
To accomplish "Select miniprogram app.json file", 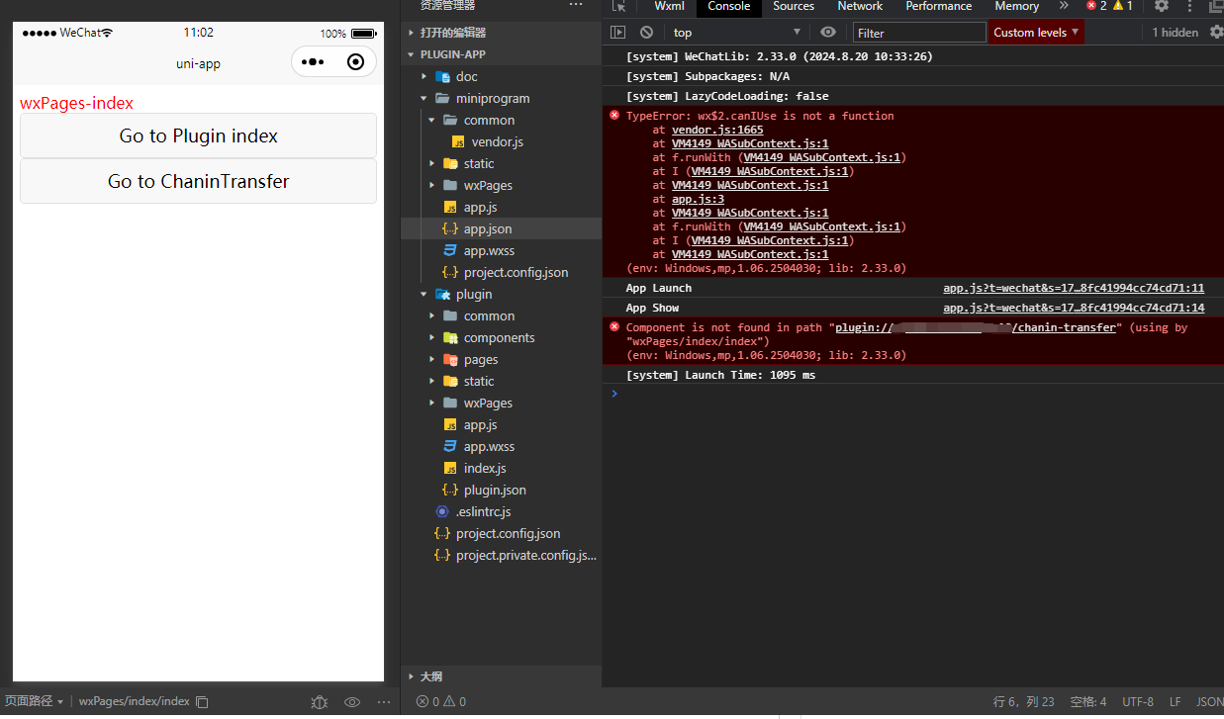I will [x=488, y=228].
